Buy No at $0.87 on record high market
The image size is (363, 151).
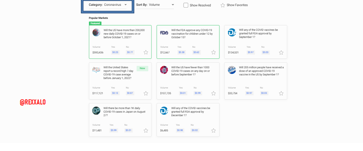click(130, 93)
